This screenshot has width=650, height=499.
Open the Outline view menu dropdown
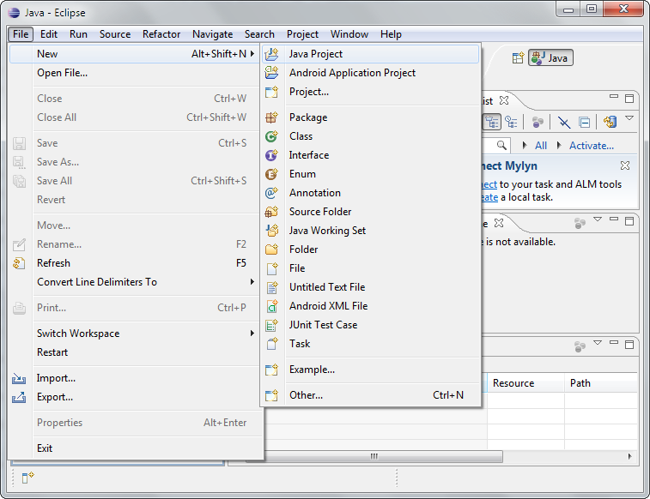(x=598, y=219)
